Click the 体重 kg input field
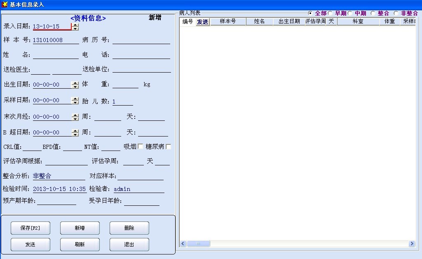Image resolution: width=422 pixels, height=259 pixels. coord(125,84)
